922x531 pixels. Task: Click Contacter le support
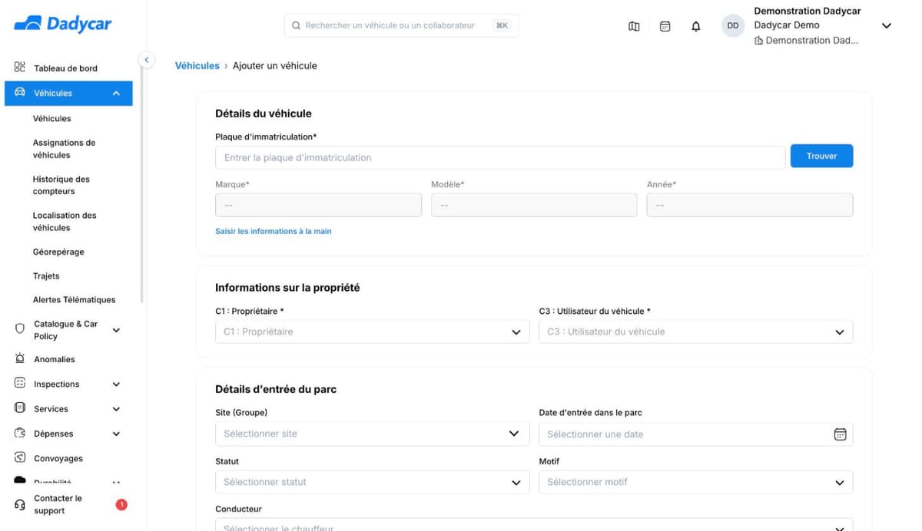(58, 504)
